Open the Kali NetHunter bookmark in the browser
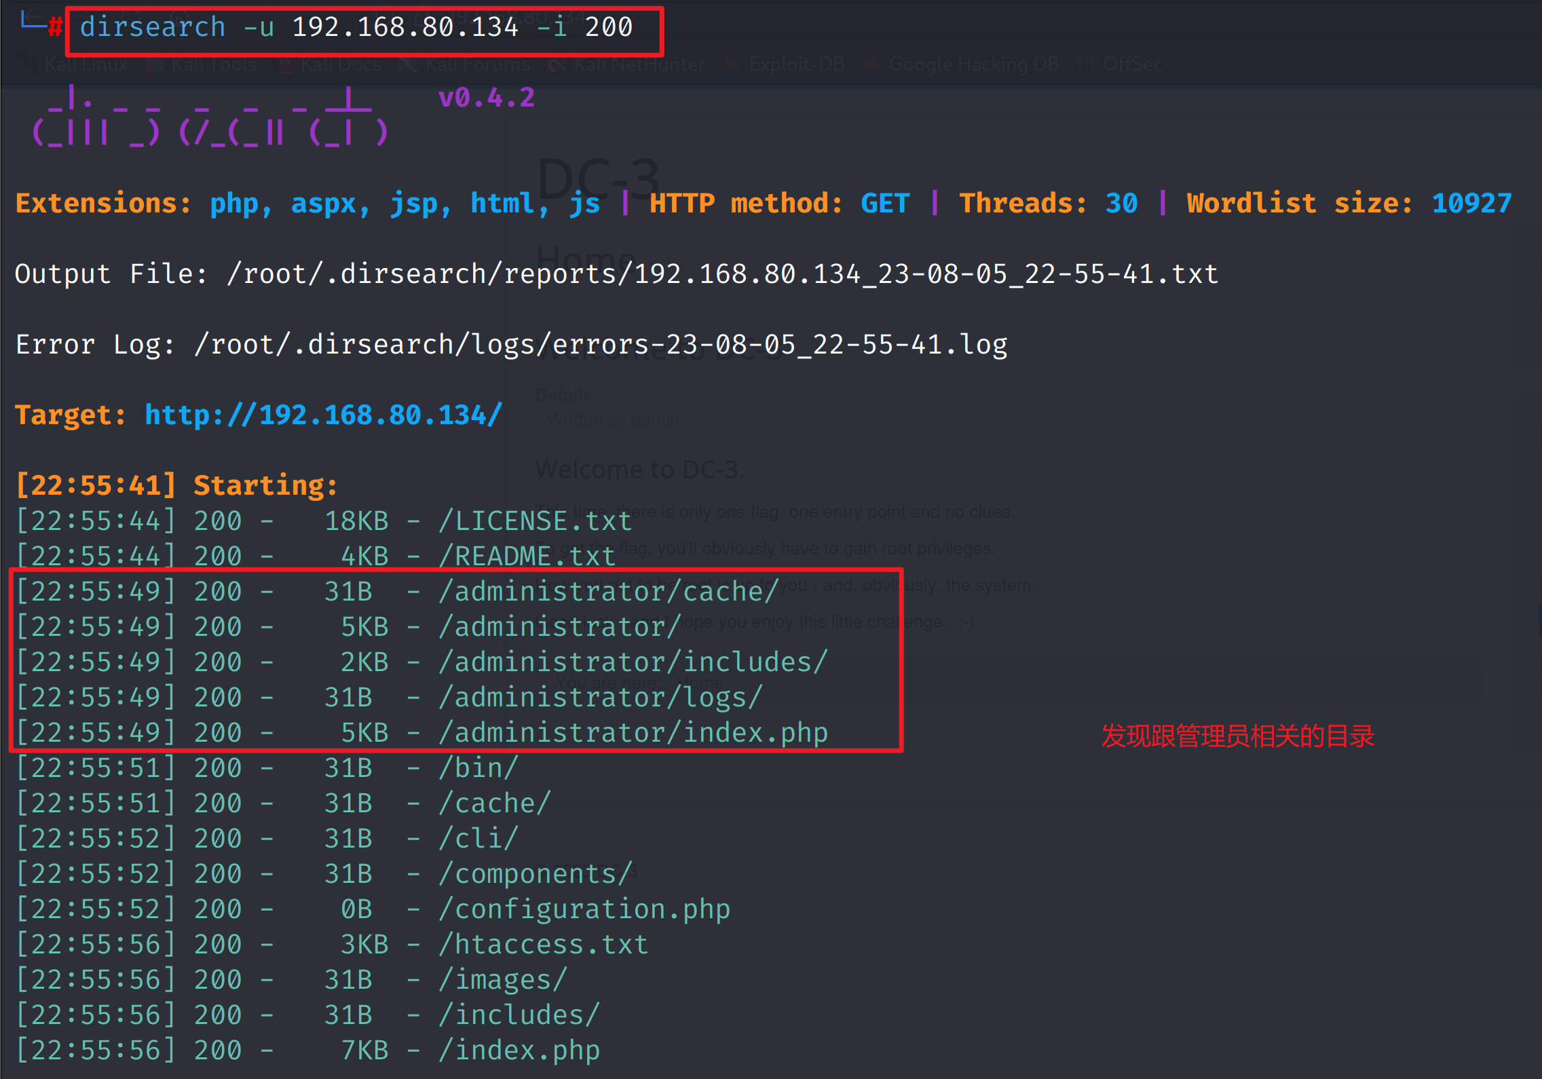Viewport: 1542px width, 1079px height. pyautogui.click(x=628, y=64)
